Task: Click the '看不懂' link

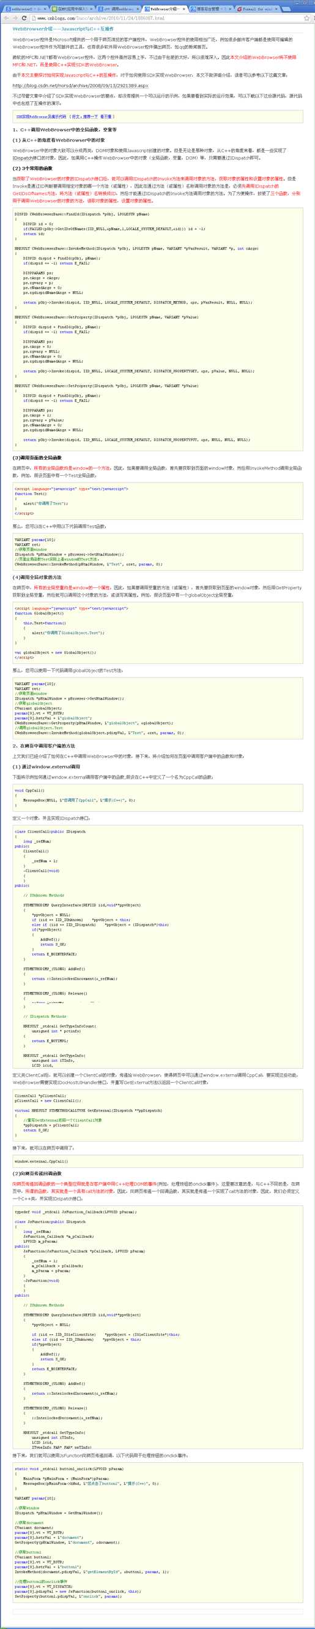Action: coord(106,116)
